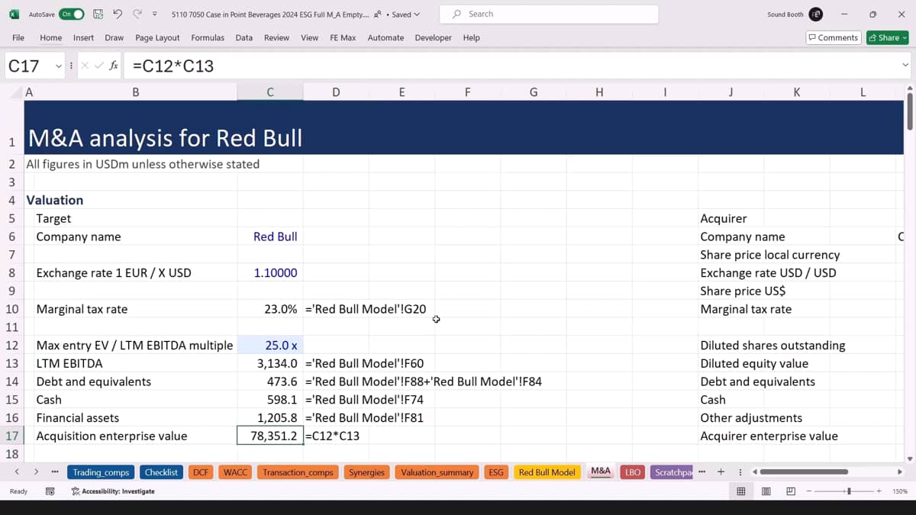Screen dimensions: 916x515
Task: Open the Review ribbon tab
Action: point(276,37)
